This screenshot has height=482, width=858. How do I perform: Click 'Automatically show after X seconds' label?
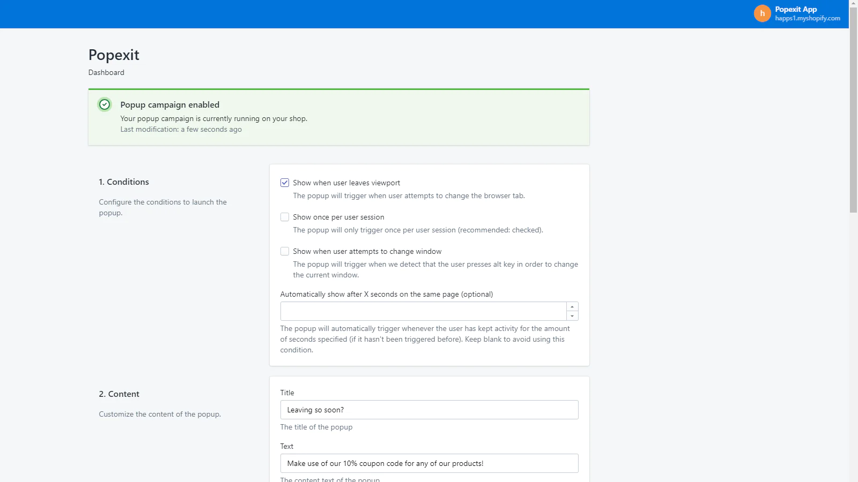387,294
